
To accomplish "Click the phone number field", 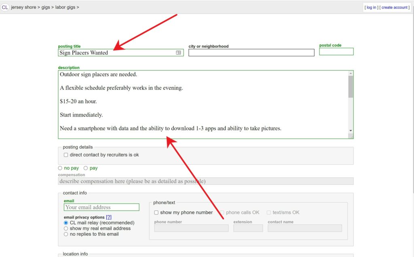I will coord(191,228).
